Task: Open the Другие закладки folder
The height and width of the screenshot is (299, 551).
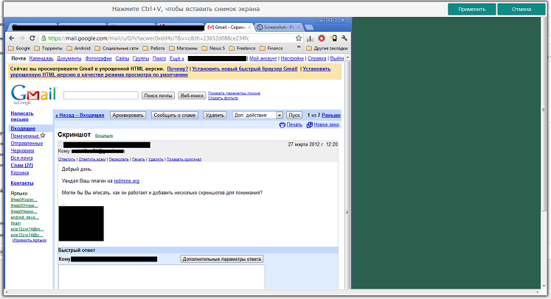Action: point(327,48)
